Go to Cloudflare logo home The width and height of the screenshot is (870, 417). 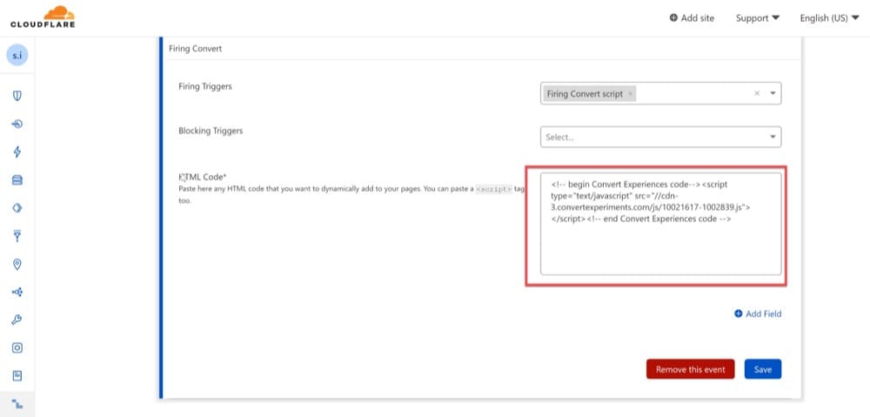click(x=43, y=17)
